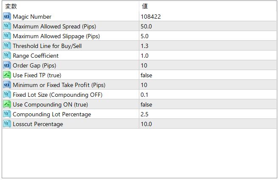This screenshot has width=279, height=180.
Task: Click the Use Compounding ON boolean icon
Action: (x=7, y=104)
